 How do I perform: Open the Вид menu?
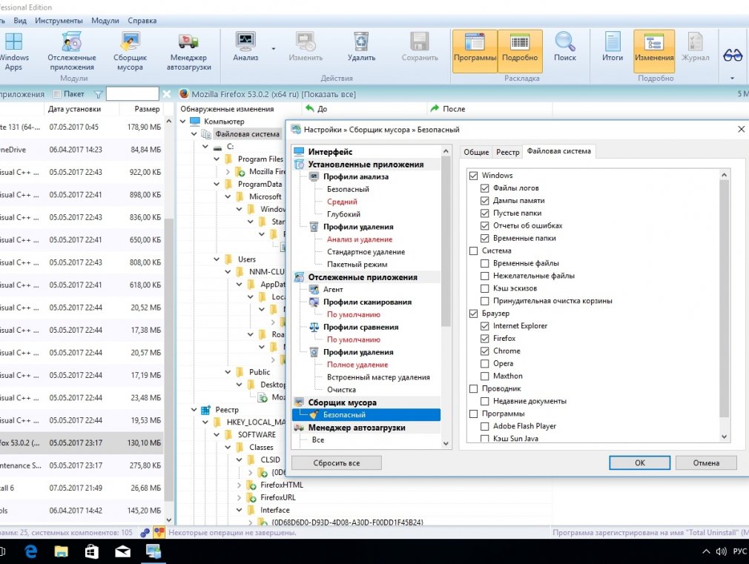click(20, 21)
